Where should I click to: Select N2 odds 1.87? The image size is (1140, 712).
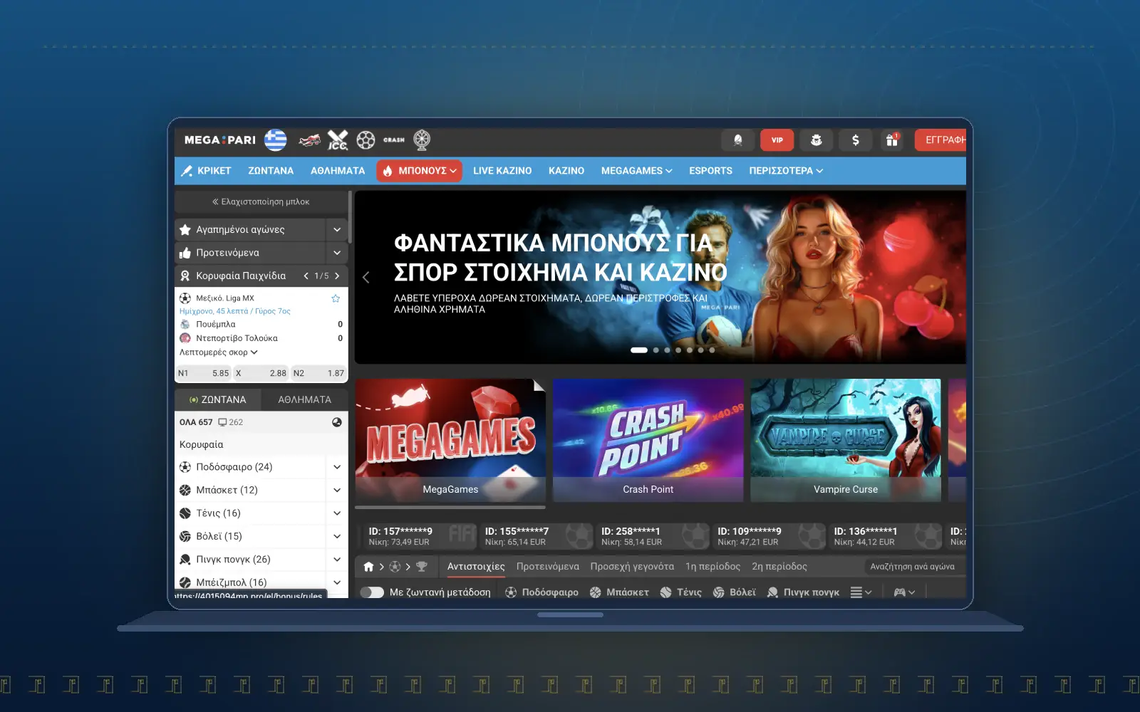pyautogui.click(x=318, y=373)
